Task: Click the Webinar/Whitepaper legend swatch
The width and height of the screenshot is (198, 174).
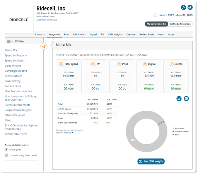Action: tap(173, 132)
